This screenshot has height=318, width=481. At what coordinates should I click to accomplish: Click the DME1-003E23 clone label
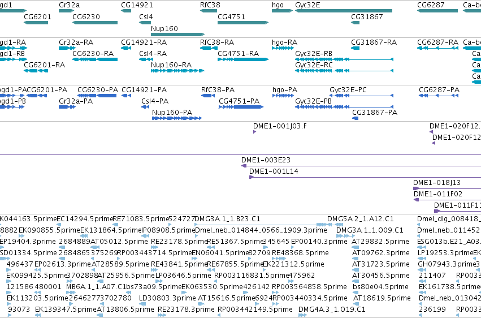coord(266,160)
